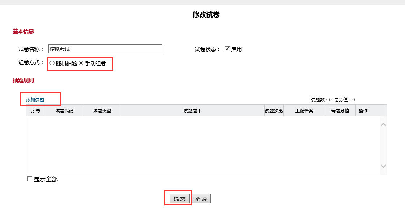The height and width of the screenshot is (216, 405).
Task: Click the 基本信息 section heading
Action: pyautogui.click(x=23, y=31)
